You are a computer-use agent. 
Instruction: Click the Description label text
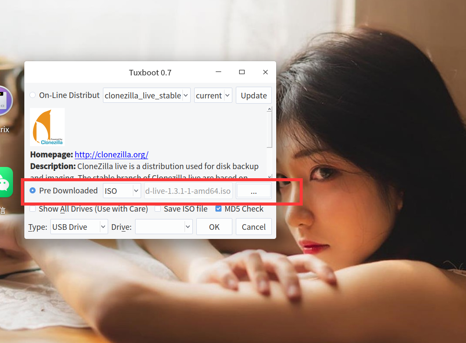click(x=53, y=166)
